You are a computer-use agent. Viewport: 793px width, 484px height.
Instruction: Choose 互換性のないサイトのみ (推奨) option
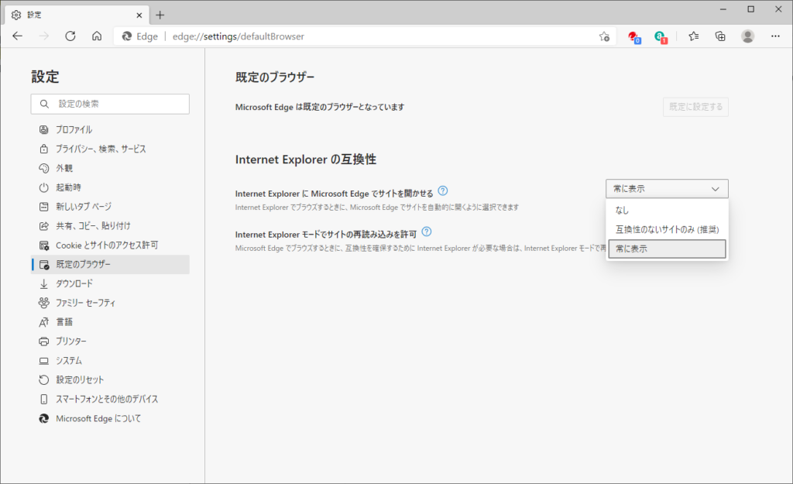667,229
